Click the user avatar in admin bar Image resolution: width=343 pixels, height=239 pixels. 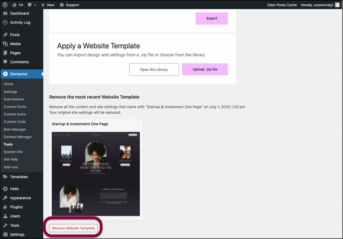(x=337, y=5)
